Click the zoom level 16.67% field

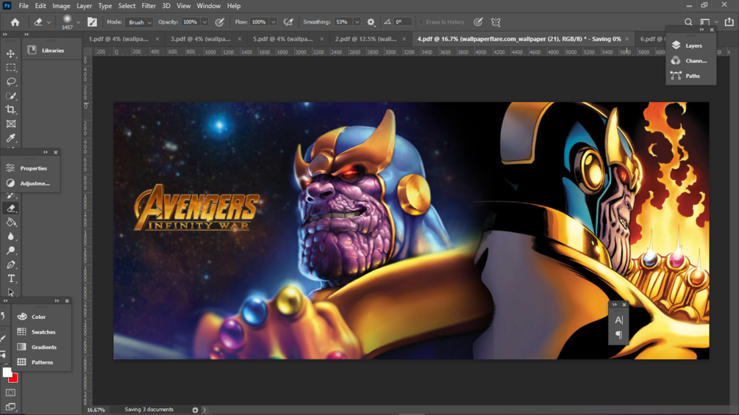tap(96, 410)
